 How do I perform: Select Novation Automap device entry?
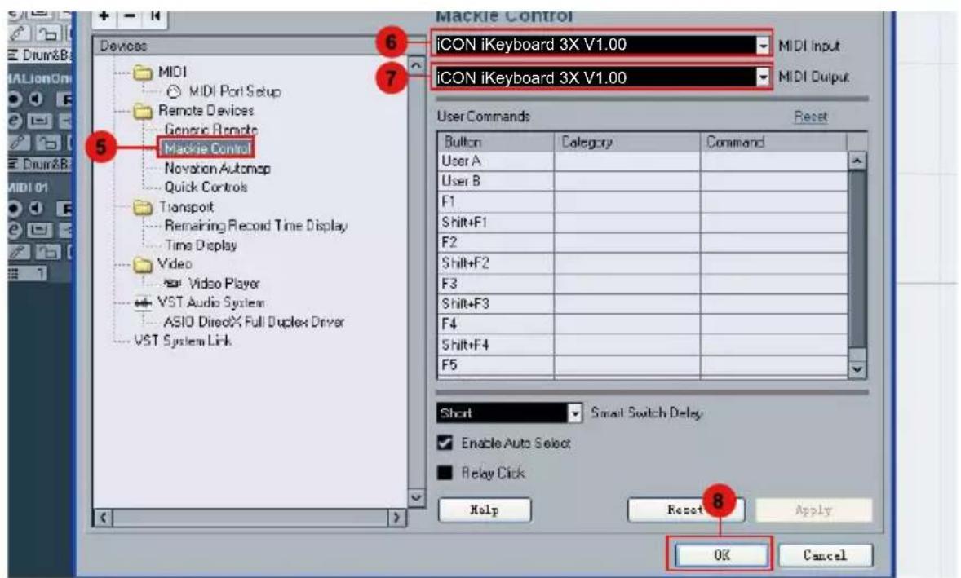click(x=217, y=169)
